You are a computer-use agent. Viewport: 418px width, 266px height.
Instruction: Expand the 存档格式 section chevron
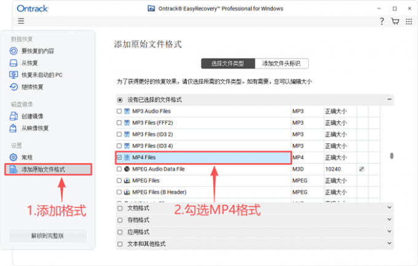389,219
